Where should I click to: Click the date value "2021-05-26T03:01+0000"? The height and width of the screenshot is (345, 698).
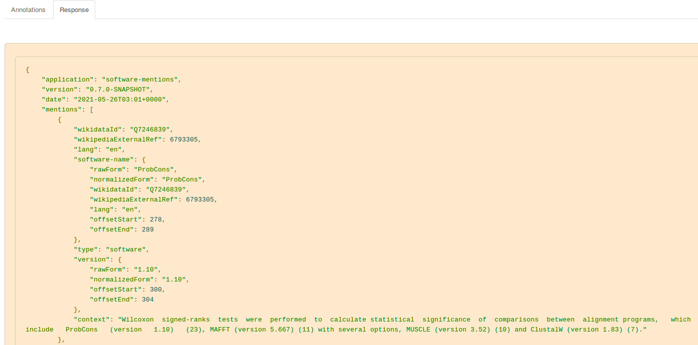click(x=120, y=99)
